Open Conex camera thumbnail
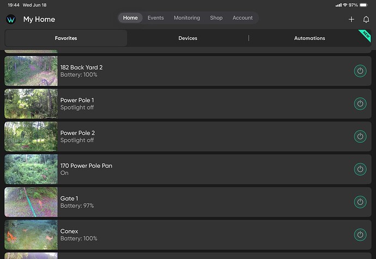This screenshot has height=259, width=376. point(31,235)
